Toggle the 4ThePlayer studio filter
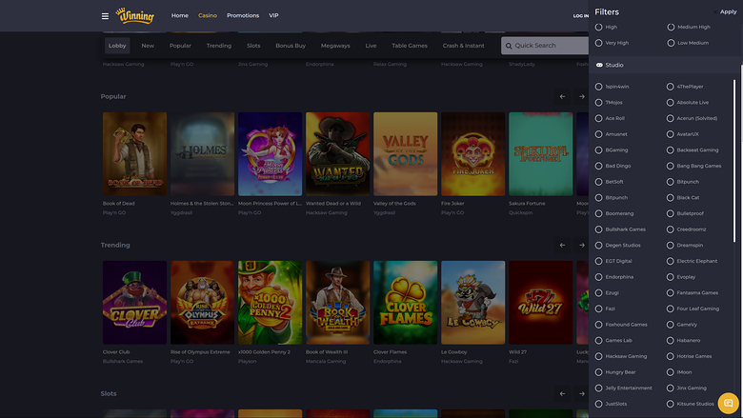The image size is (743, 418). pos(670,87)
